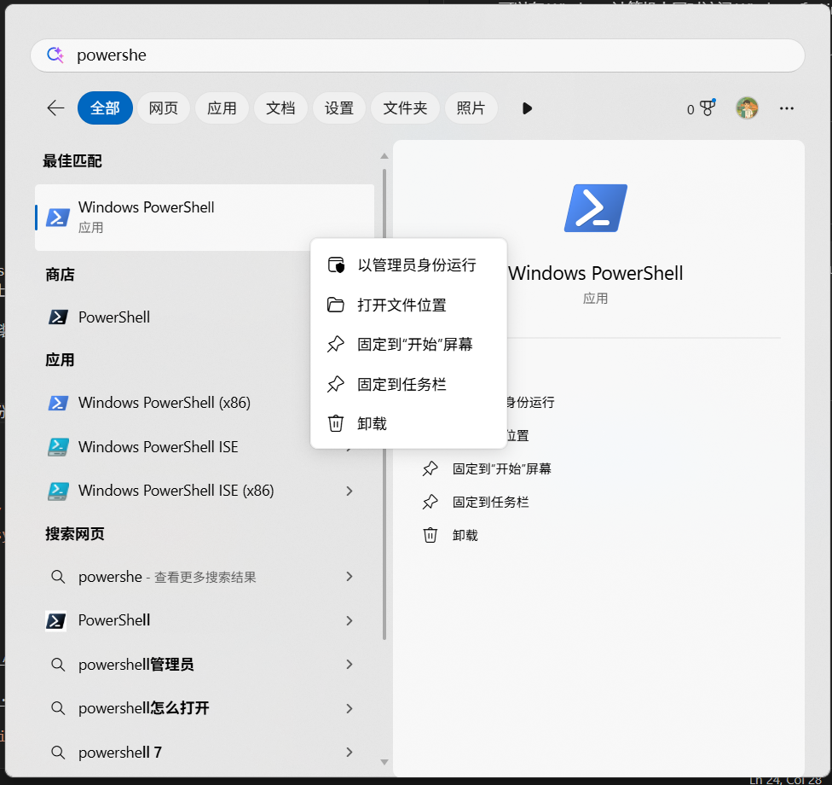Expand the powershell 7 suggestion arrow
This screenshot has height=785, width=832.
pyautogui.click(x=350, y=752)
